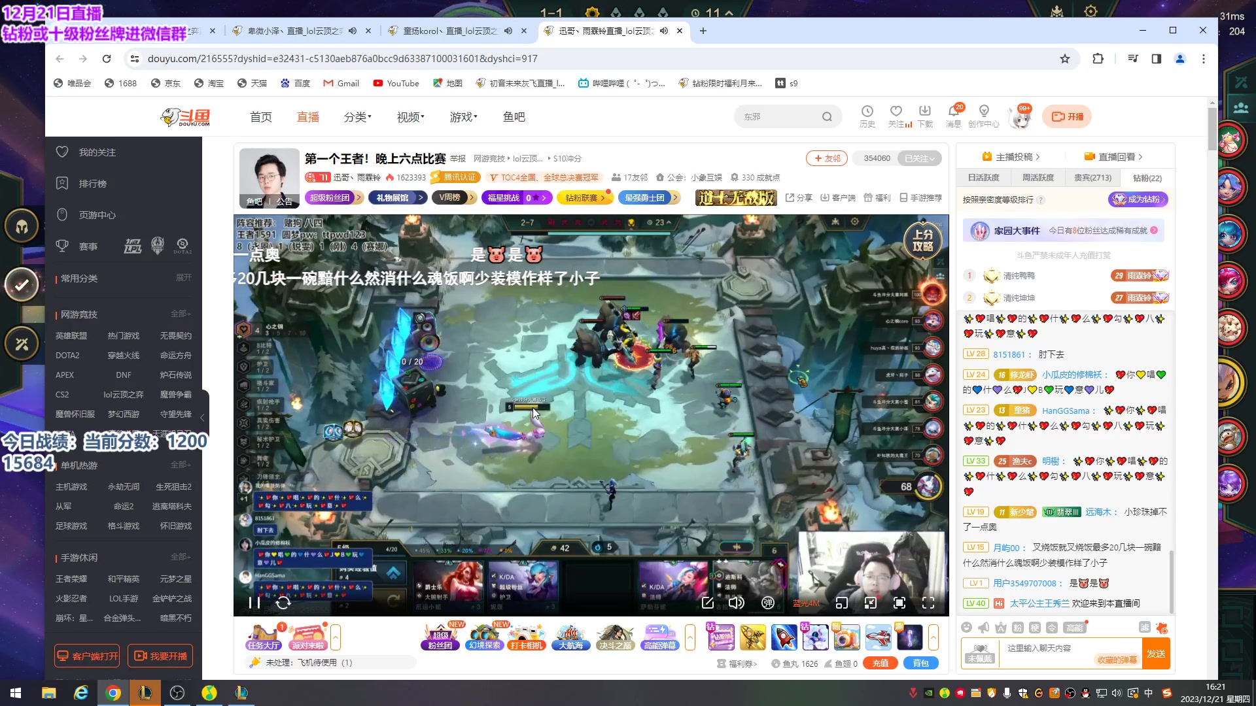Open the 直播 navigation menu item
1256x706 pixels.
coord(307,117)
